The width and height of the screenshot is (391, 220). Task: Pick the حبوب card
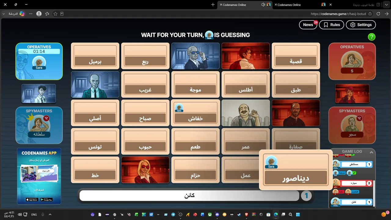point(145,141)
